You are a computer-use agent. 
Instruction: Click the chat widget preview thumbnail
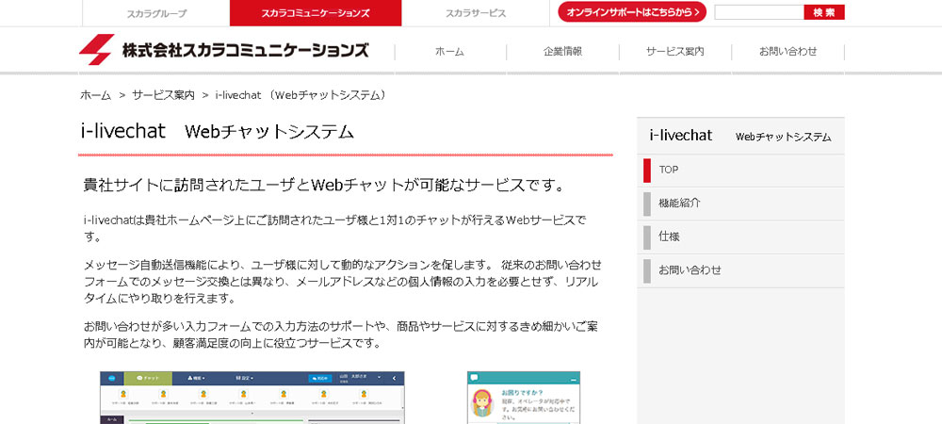pyautogui.click(x=523, y=398)
